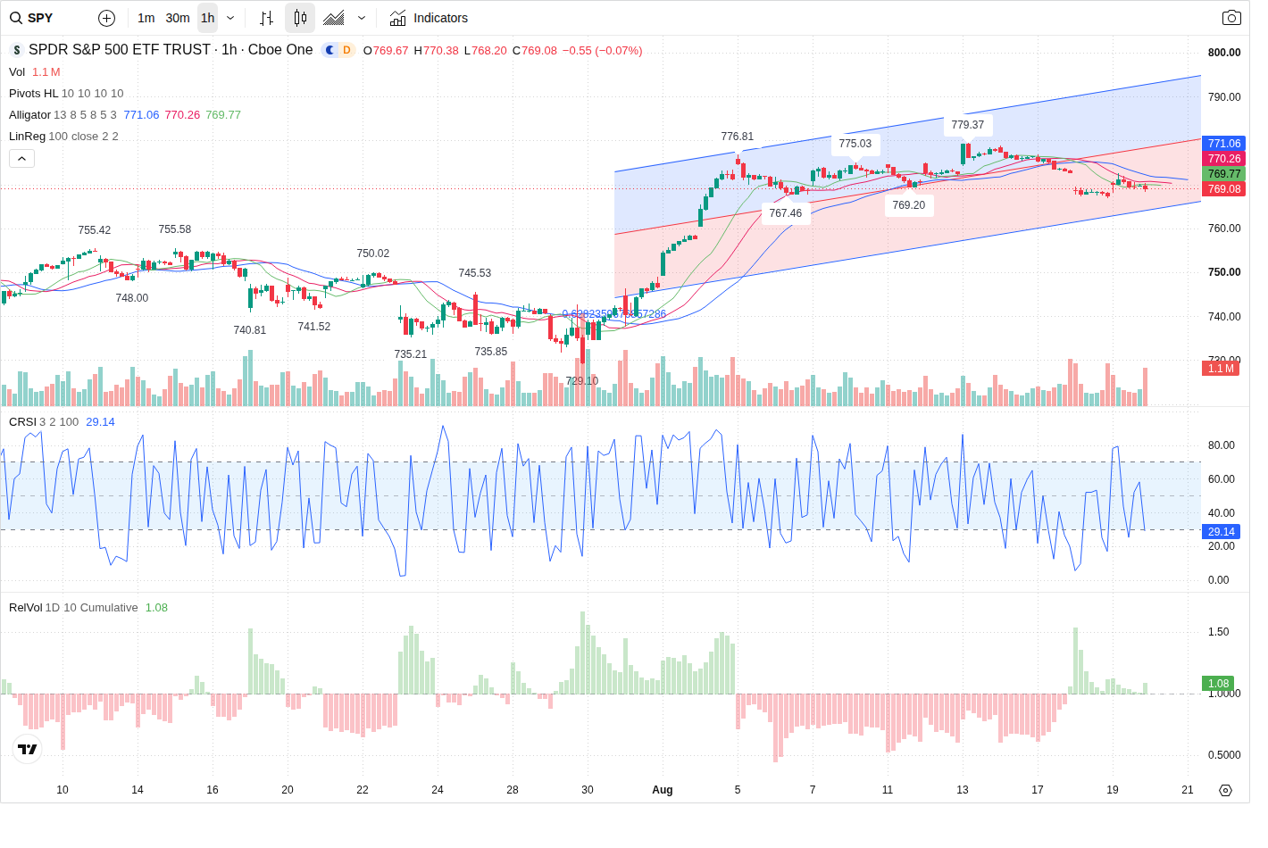Click the 29.14 CRSI axis label

[1222, 532]
